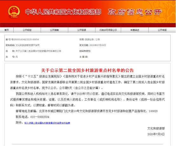Viewport: 176px width, 146px height.
Task: Select 行政许可项目公示 in navigation bar
Action: [108, 30]
